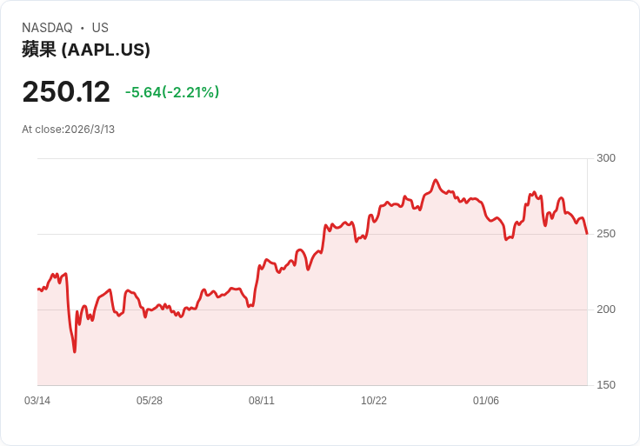This screenshot has width=640, height=446.
Task: Click the starting point of the price line
Action: (38, 289)
